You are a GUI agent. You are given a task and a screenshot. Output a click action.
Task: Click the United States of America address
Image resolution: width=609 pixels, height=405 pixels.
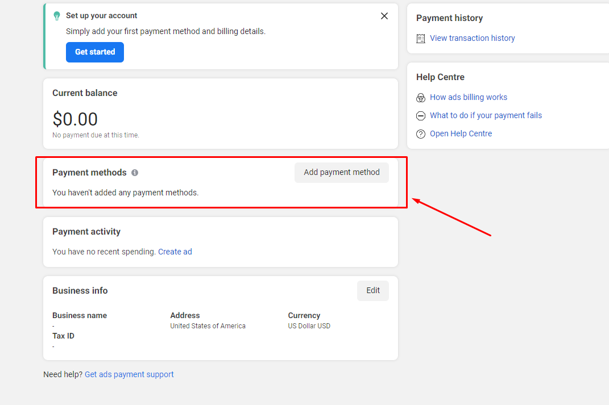(x=208, y=326)
